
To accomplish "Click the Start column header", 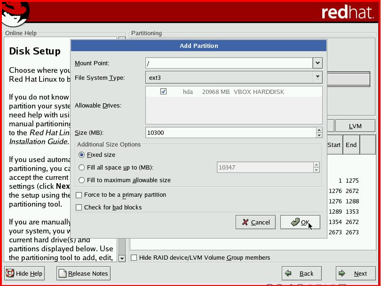I will (334, 145).
